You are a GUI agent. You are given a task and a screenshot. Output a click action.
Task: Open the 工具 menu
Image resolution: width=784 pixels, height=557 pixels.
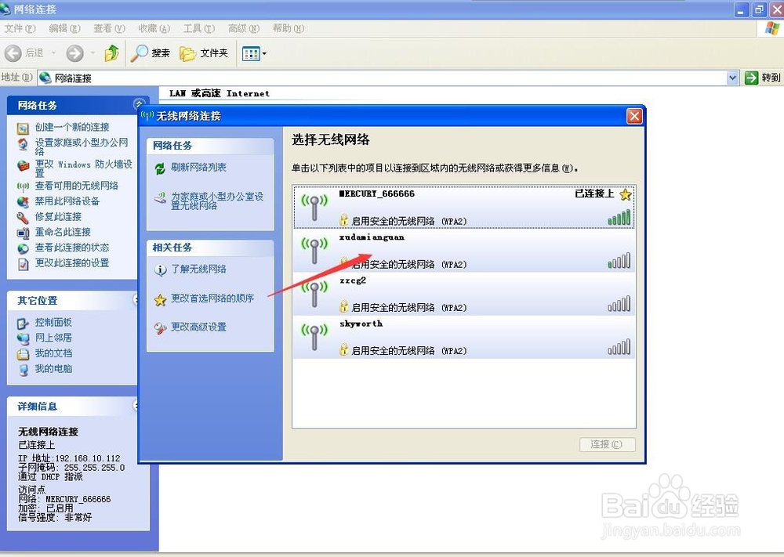(197, 28)
